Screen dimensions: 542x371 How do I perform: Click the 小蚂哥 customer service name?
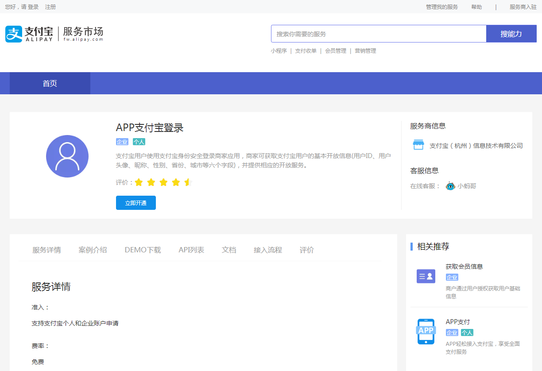[x=467, y=186]
